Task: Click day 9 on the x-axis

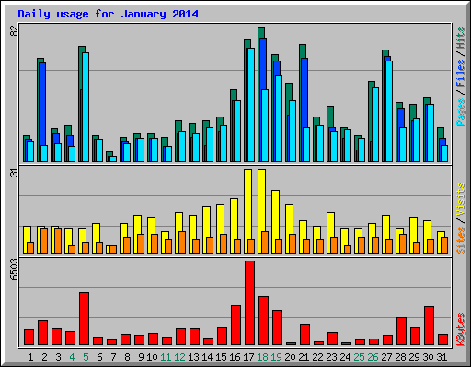Action: pos(141,357)
